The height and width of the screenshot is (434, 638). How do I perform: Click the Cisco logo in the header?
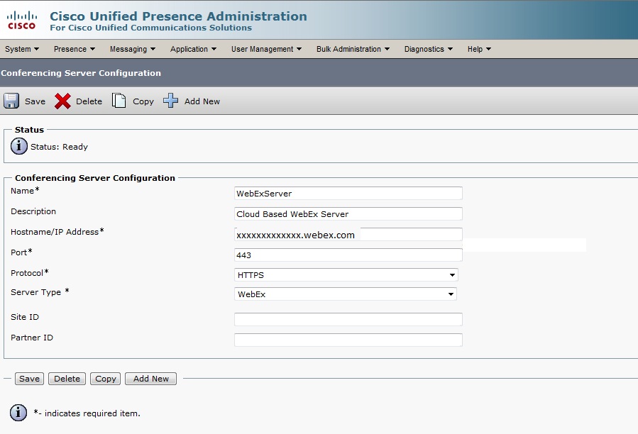(x=21, y=20)
